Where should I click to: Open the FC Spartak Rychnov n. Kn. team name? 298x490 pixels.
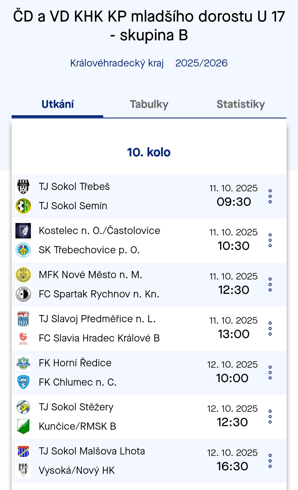[x=99, y=294]
